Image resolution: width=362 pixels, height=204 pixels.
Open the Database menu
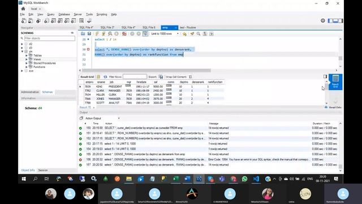pyautogui.click(x=64, y=14)
